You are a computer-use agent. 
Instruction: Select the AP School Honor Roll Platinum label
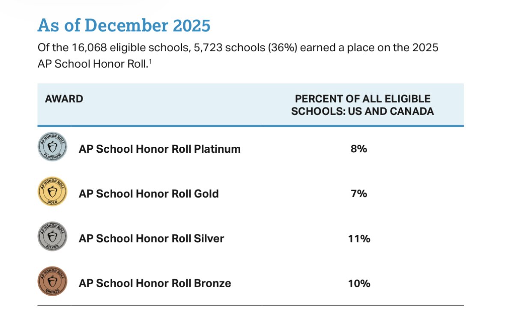click(x=159, y=149)
